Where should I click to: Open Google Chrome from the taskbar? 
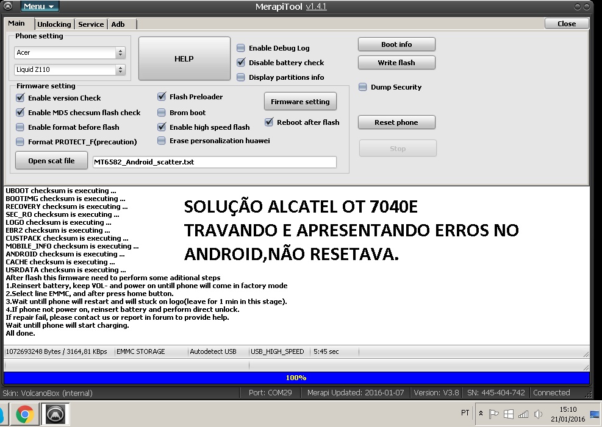[25, 414]
